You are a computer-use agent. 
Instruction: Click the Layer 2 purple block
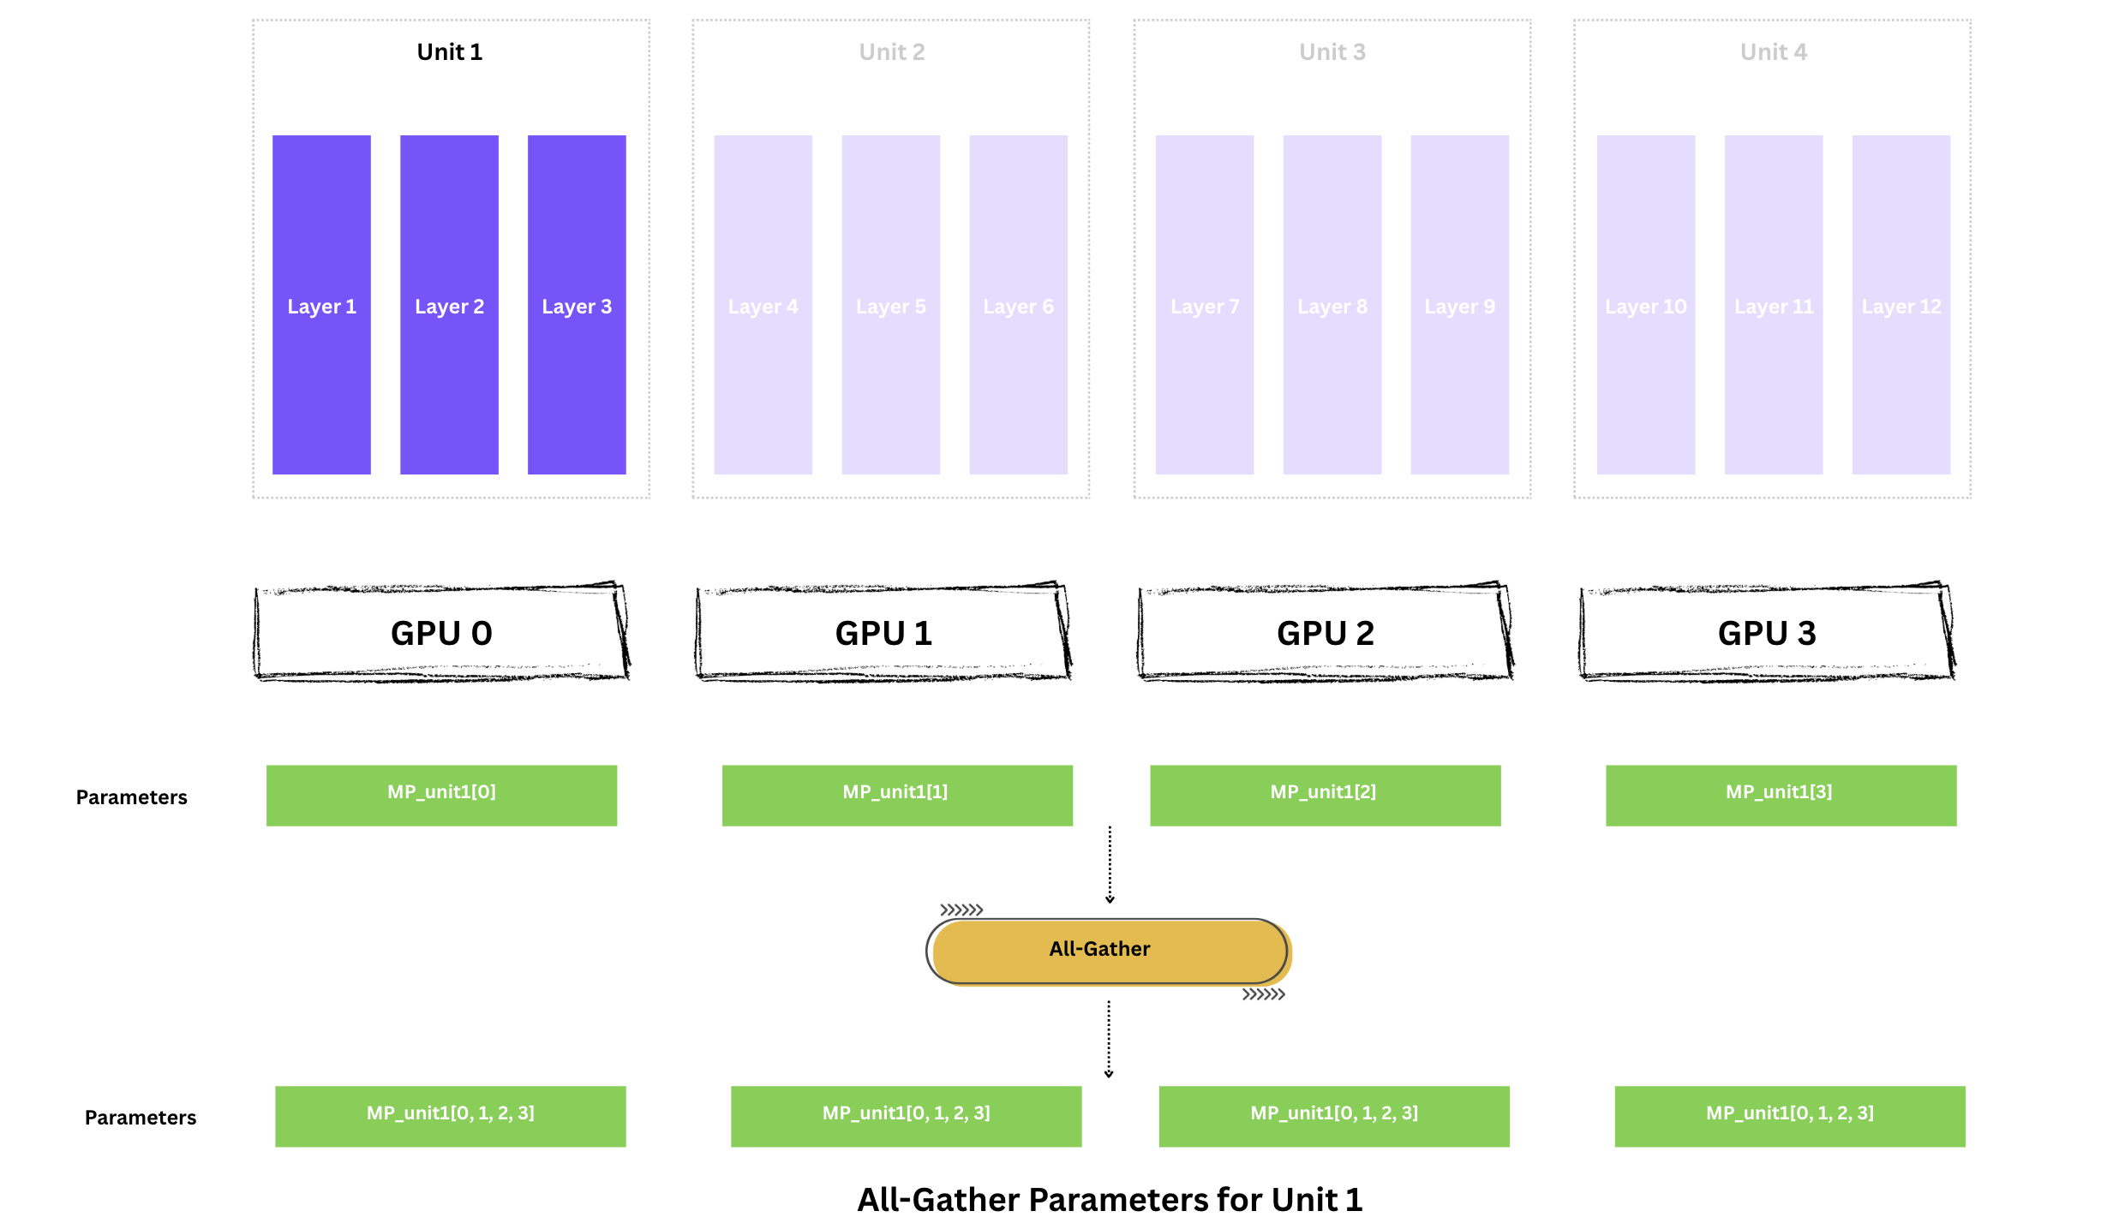click(x=449, y=305)
